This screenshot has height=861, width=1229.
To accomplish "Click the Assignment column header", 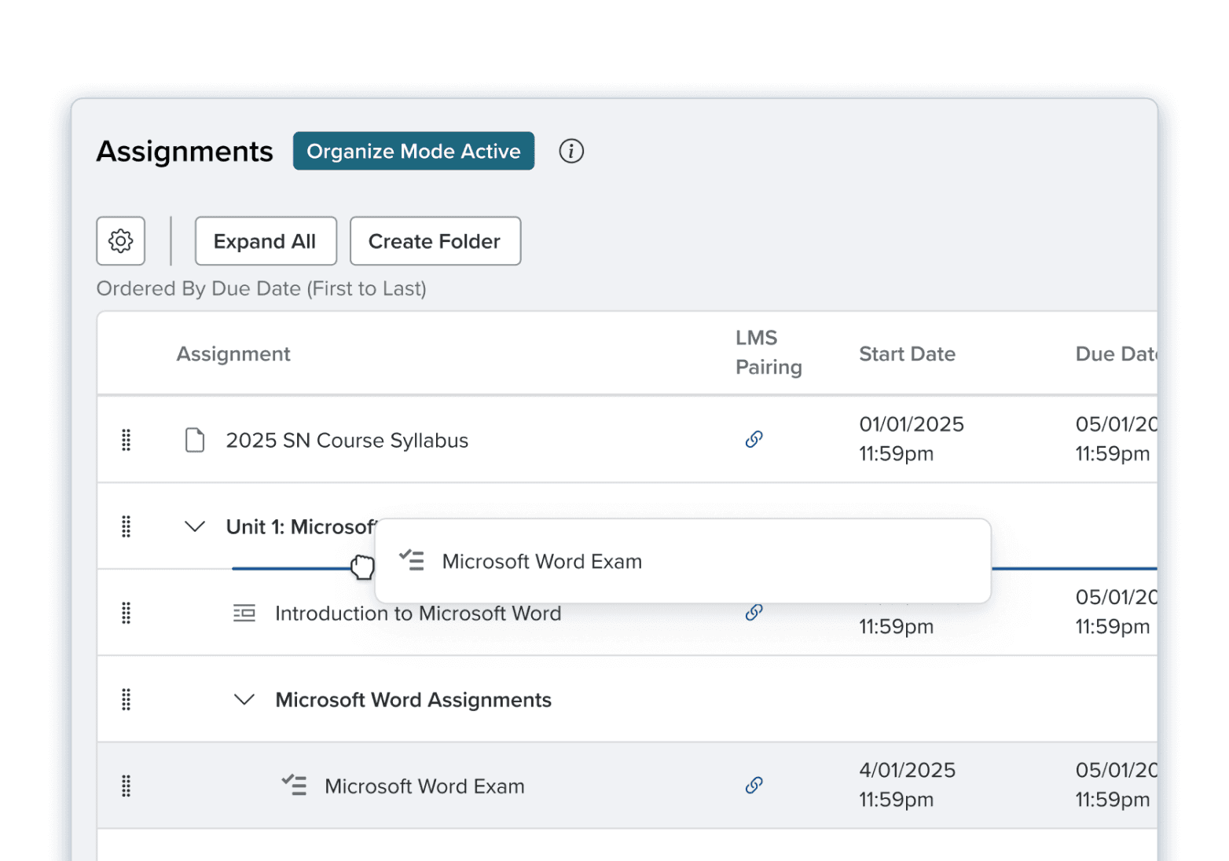I will [x=233, y=354].
